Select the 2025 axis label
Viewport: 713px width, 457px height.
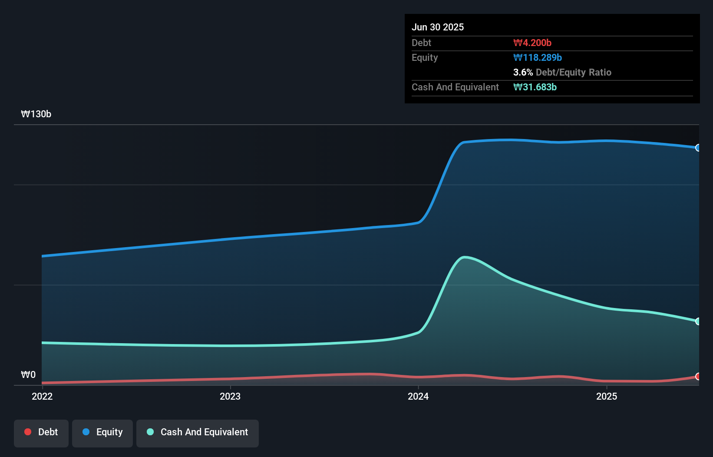607,396
